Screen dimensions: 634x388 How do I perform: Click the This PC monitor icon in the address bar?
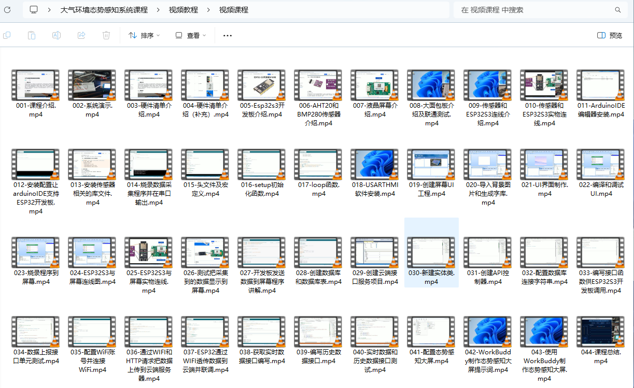(34, 10)
